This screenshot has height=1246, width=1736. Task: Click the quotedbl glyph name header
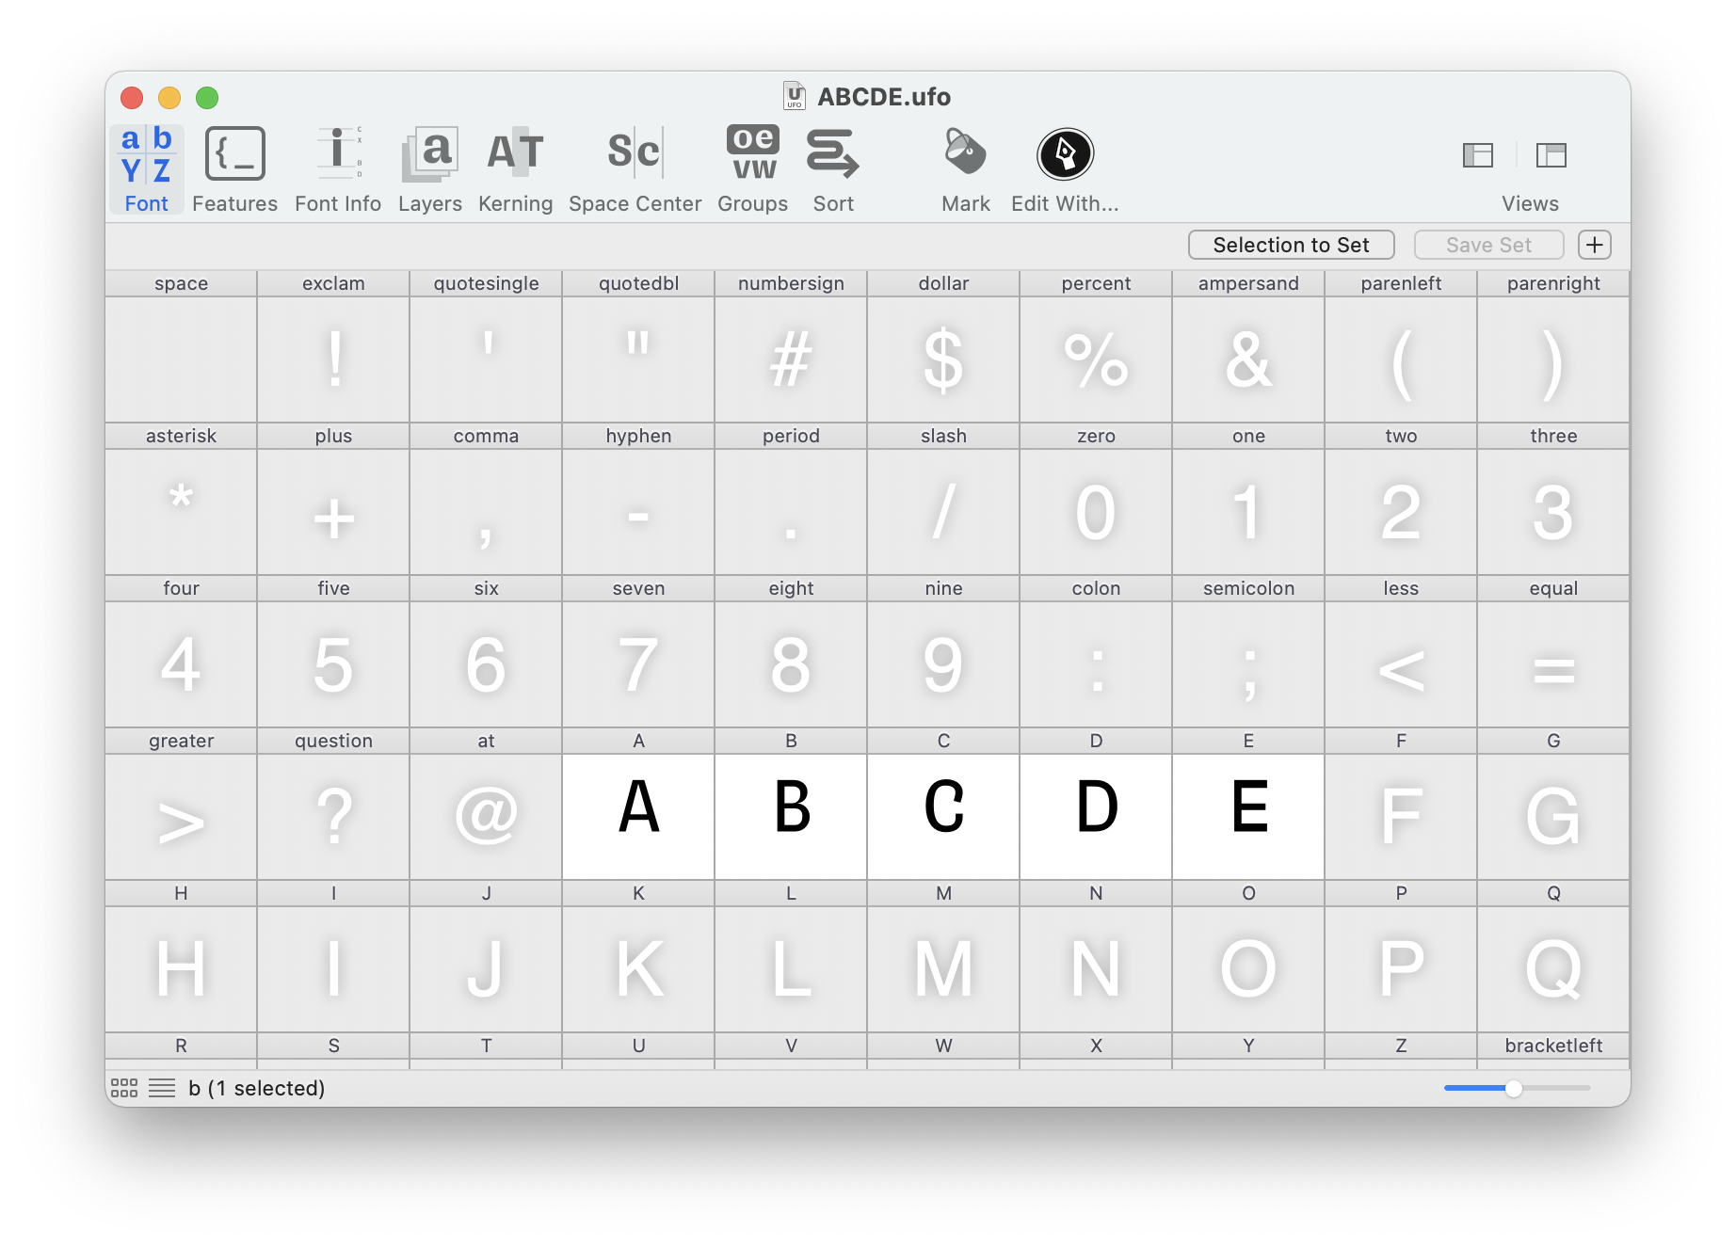(638, 283)
